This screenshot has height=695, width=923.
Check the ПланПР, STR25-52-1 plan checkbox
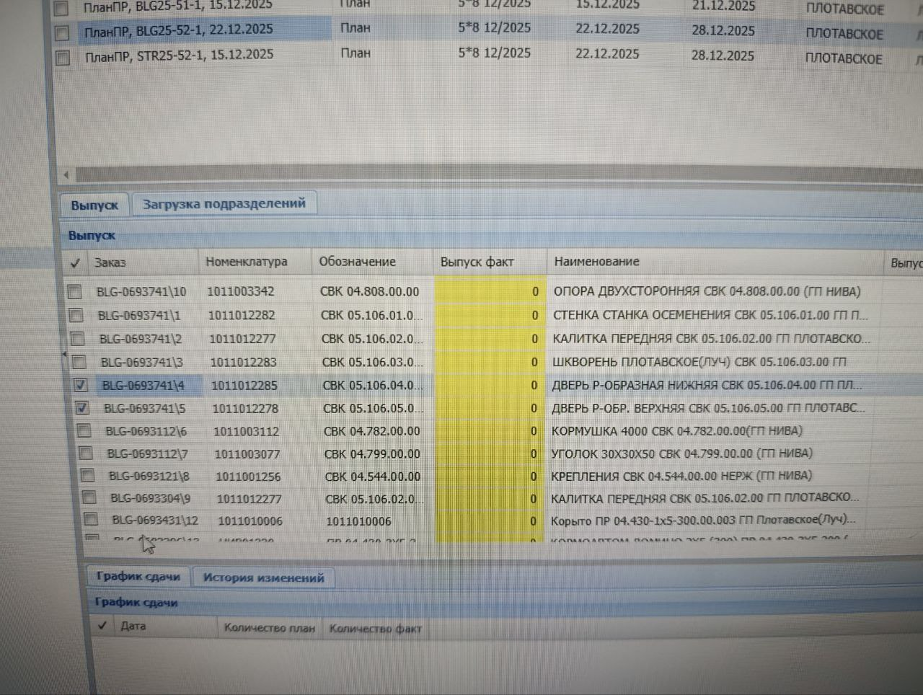63,57
